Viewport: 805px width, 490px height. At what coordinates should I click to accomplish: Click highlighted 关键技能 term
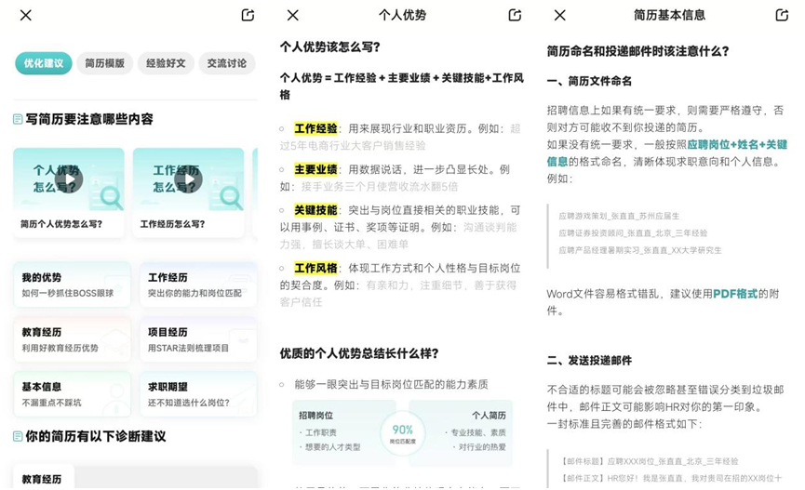pyautogui.click(x=315, y=210)
